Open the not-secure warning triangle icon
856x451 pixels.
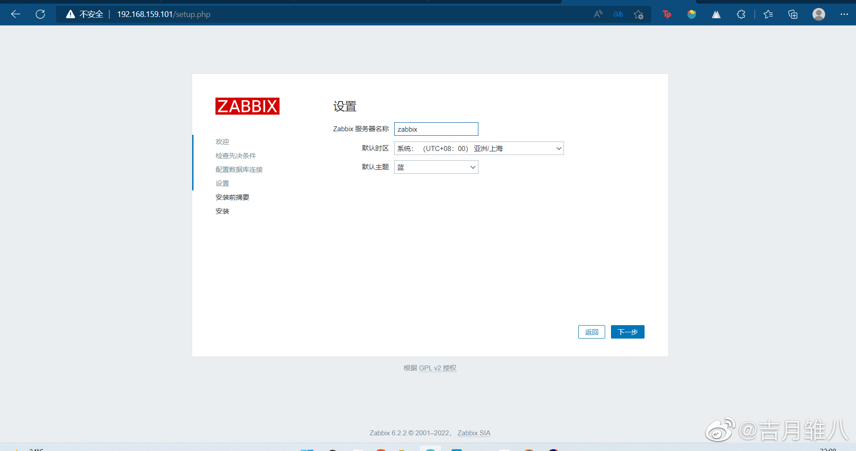[x=70, y=14]
